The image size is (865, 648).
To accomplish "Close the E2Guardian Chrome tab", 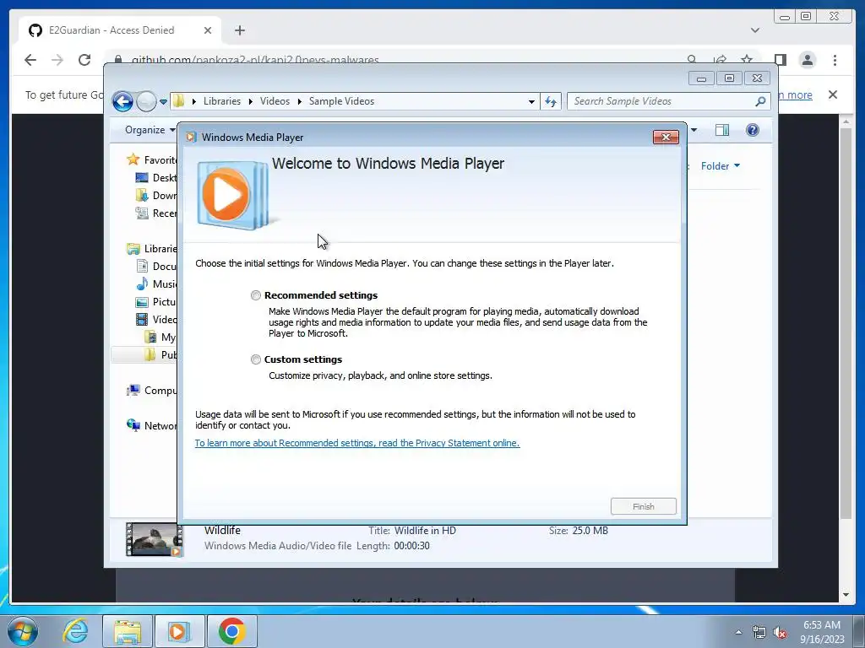I will coord(208,30).
